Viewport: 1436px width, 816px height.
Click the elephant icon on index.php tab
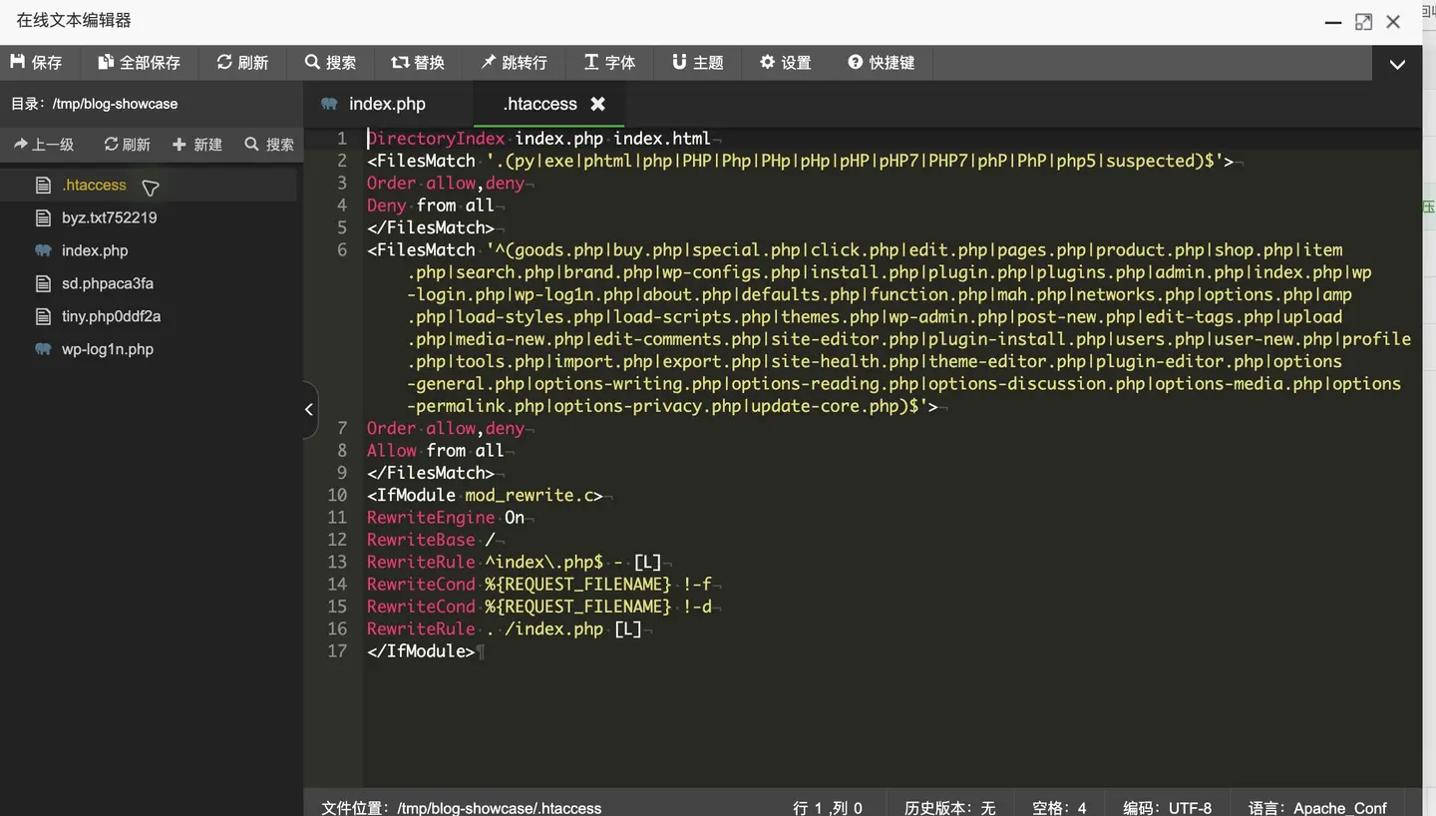point(329,104)
